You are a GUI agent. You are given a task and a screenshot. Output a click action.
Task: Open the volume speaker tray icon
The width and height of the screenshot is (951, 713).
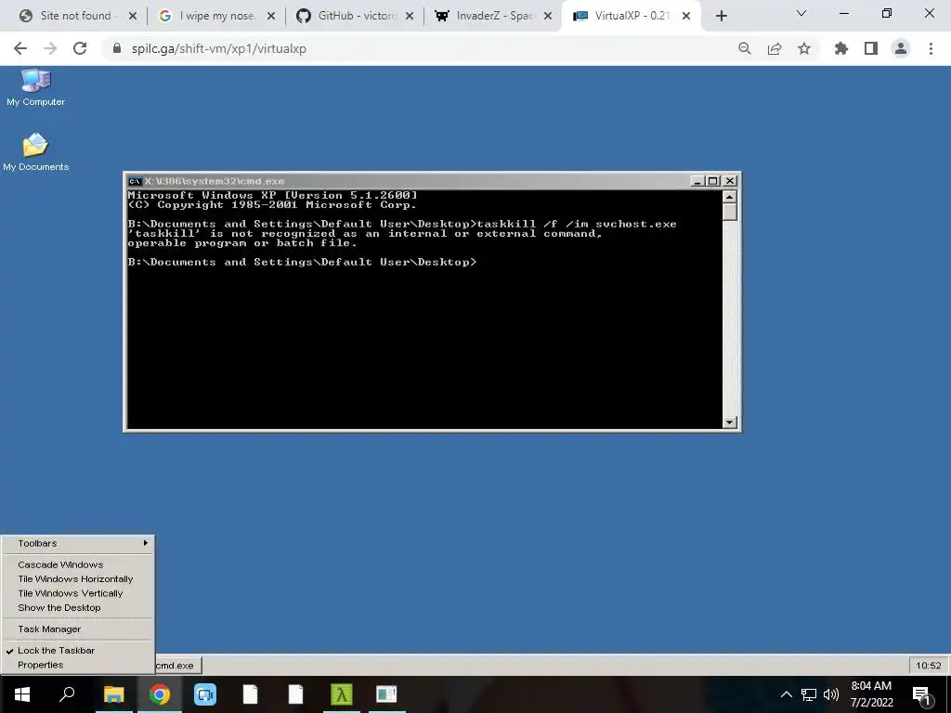[831, 694]
